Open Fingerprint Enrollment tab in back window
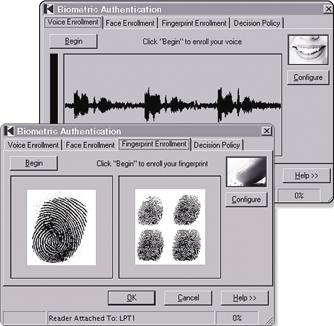334x326 pixels. [x=194, y=23]
